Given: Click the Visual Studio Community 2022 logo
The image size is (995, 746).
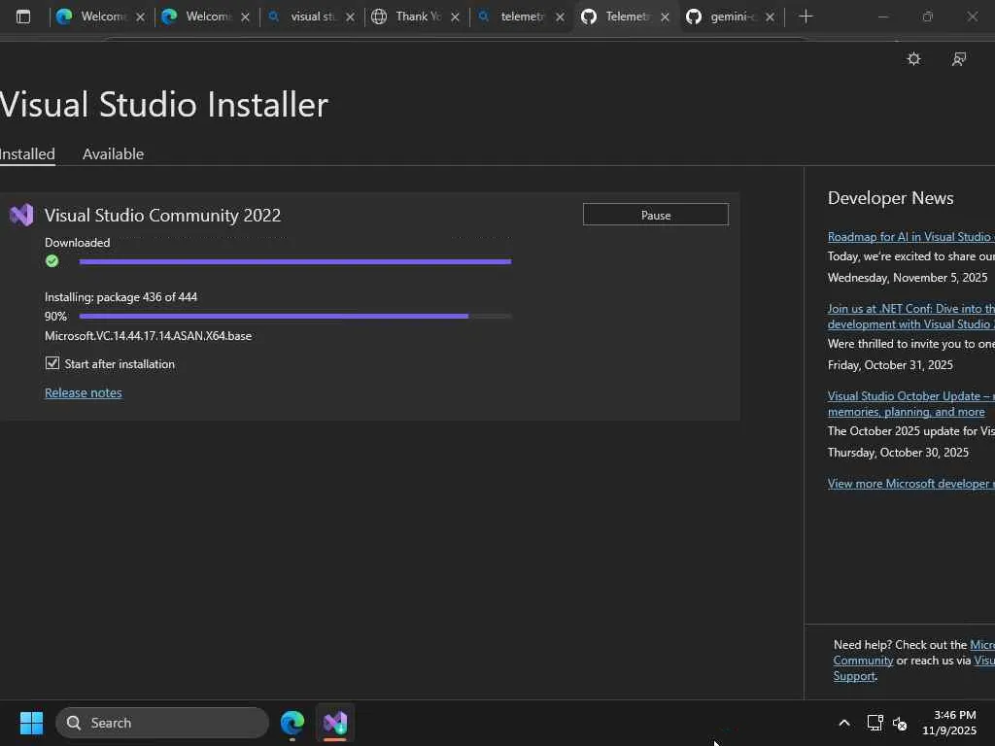Looking at the screenshot, I should (x=21, y=215).
